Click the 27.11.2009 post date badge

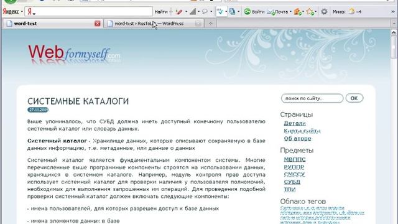pyautogui.click(x=38, y=110)
